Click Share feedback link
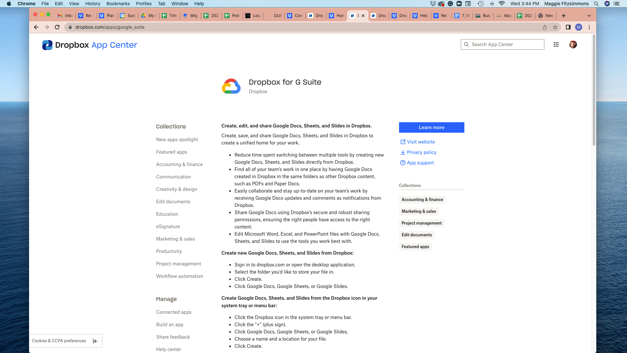627x353 pixels. [x=173, y=337]
